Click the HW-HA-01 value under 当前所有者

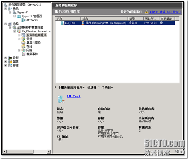[x=145, y=121]
